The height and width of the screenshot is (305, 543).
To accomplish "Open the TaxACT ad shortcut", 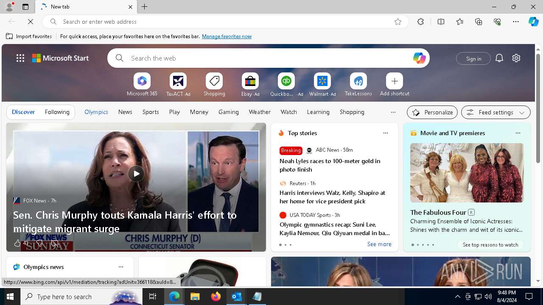I will [x=178, y=81].
